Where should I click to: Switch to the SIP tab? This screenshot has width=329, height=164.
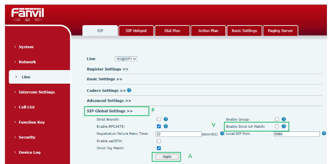click(x=100, y=30)
